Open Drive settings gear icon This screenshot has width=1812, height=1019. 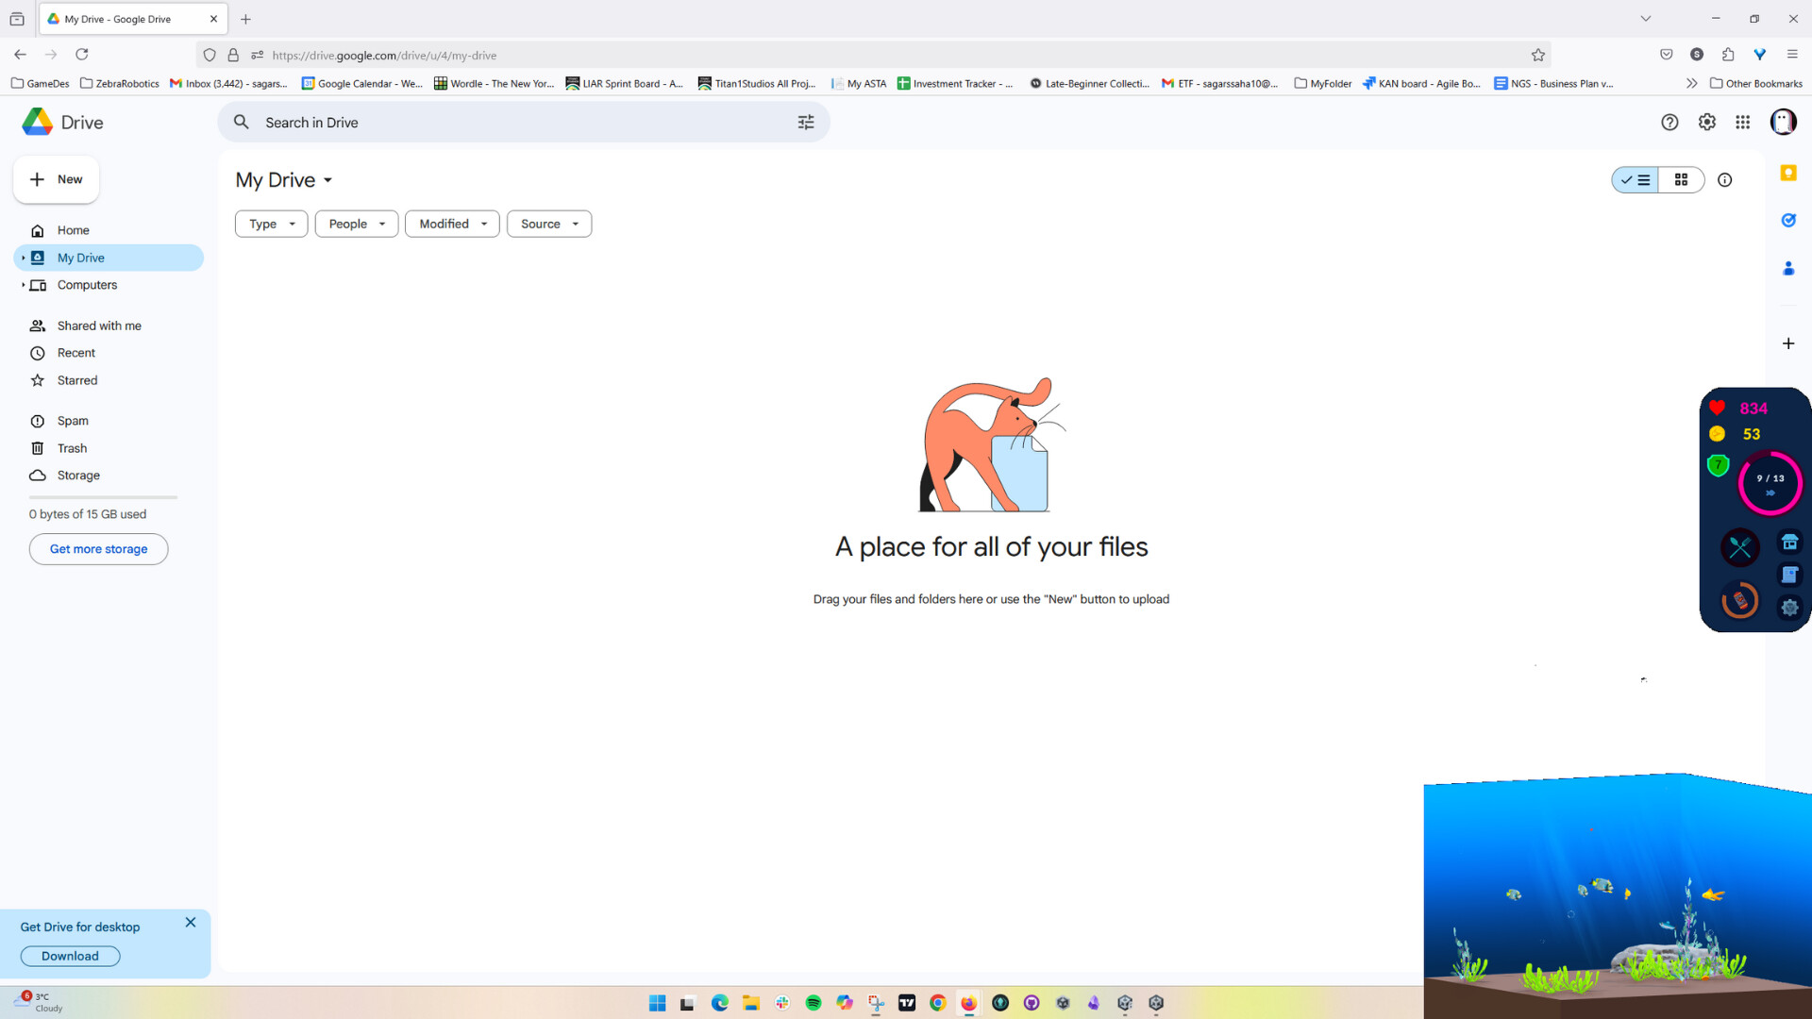(1706, 122)
